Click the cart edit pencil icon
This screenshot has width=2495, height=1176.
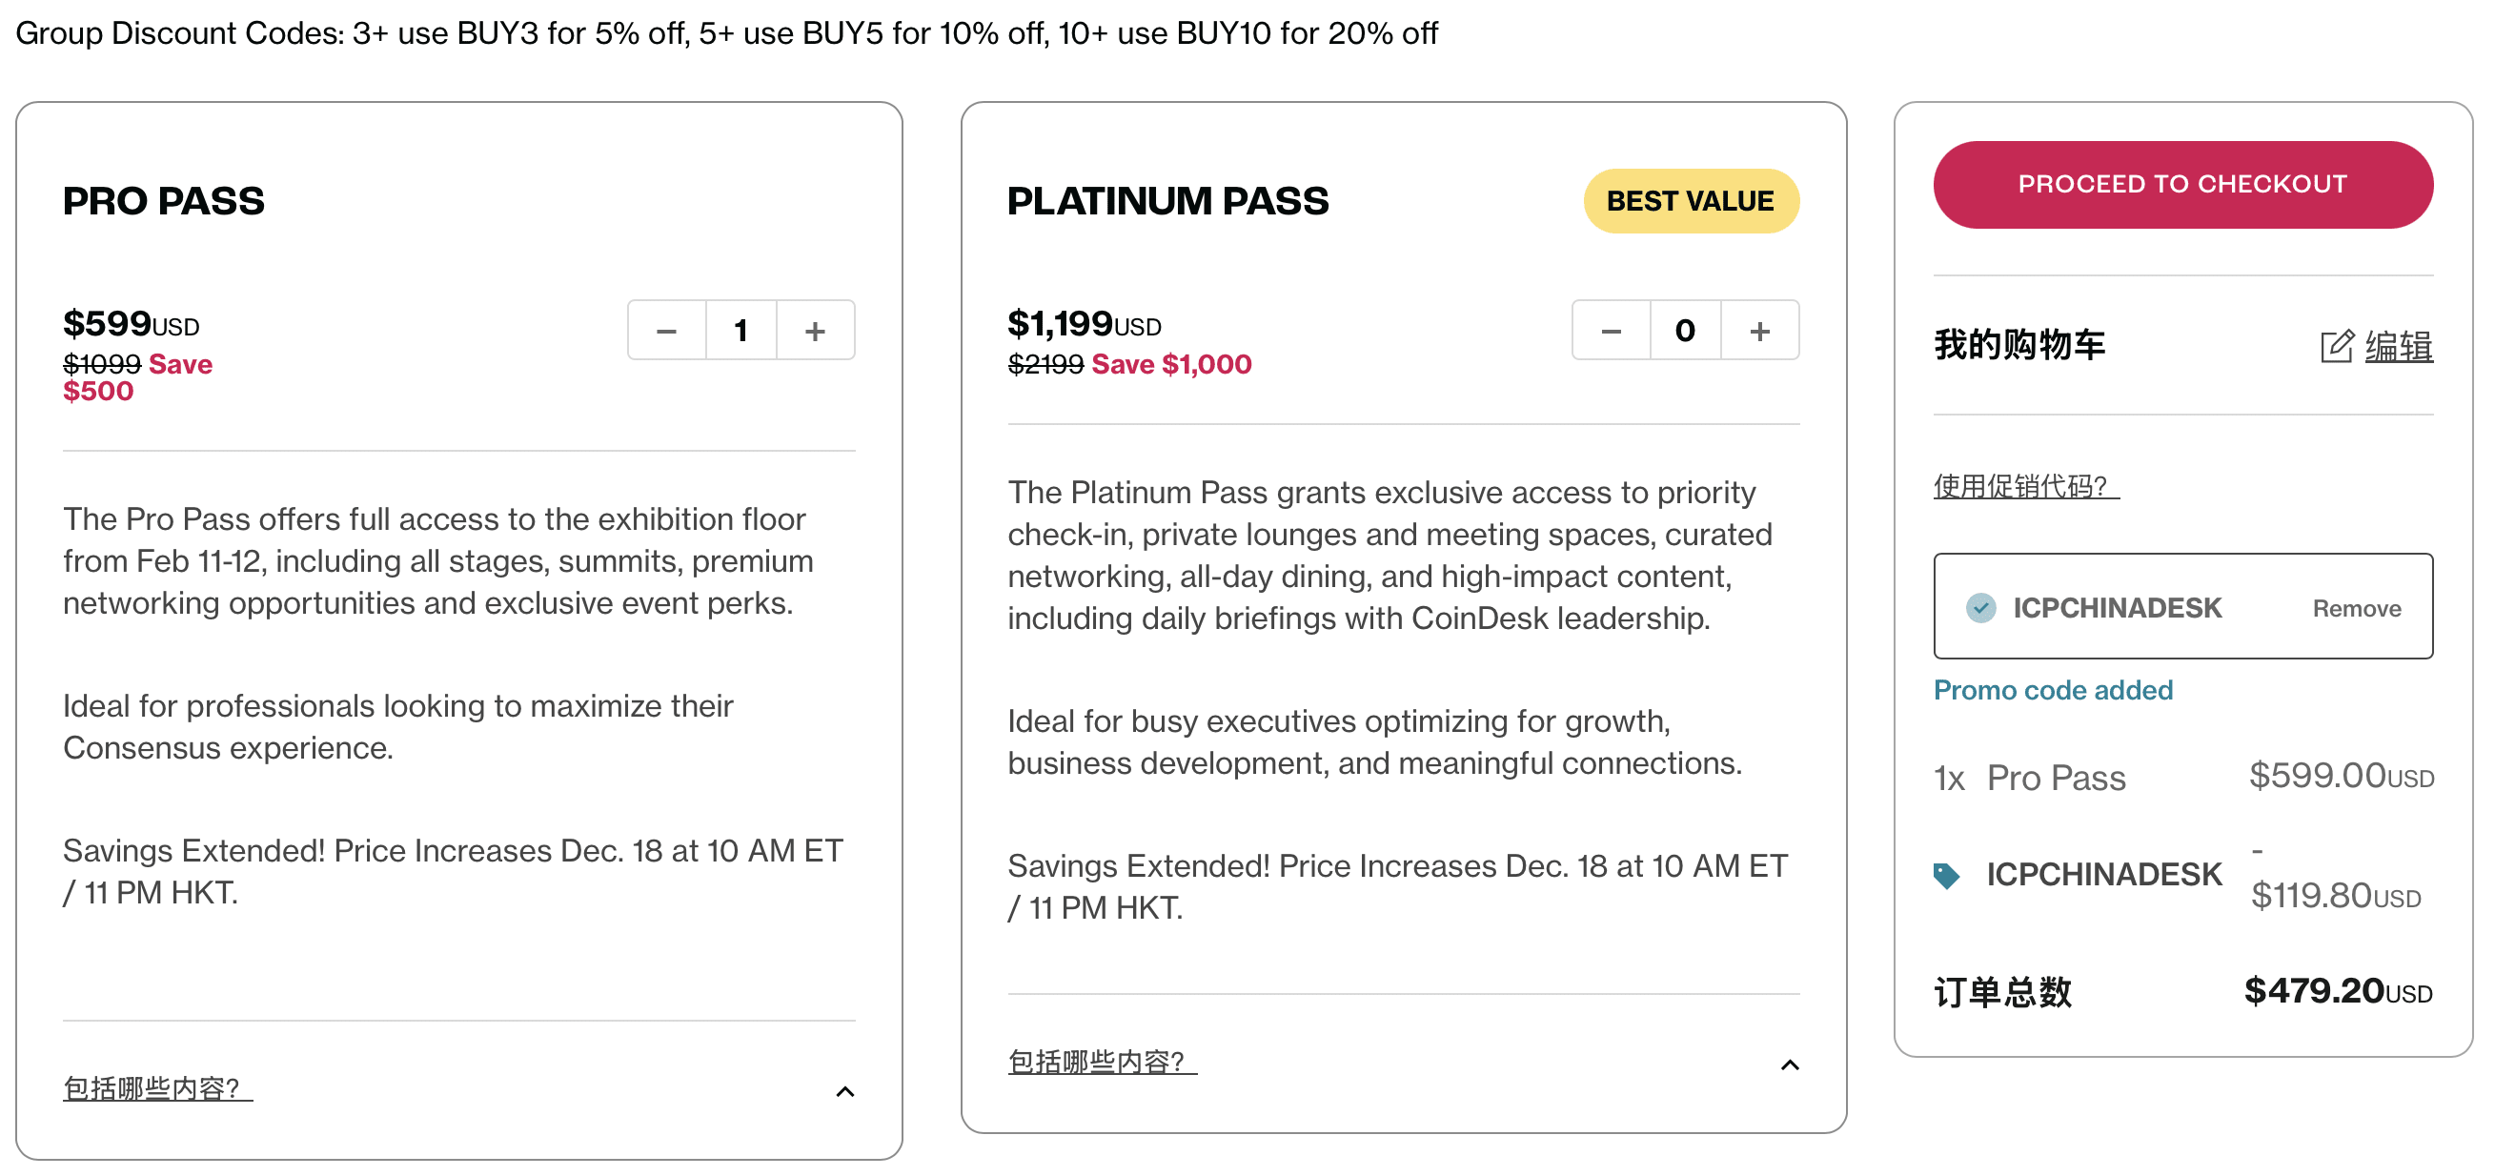tap(2335, 346)
